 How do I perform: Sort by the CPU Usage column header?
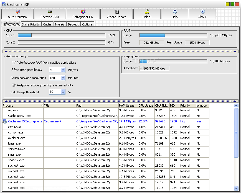coord(146,105)
